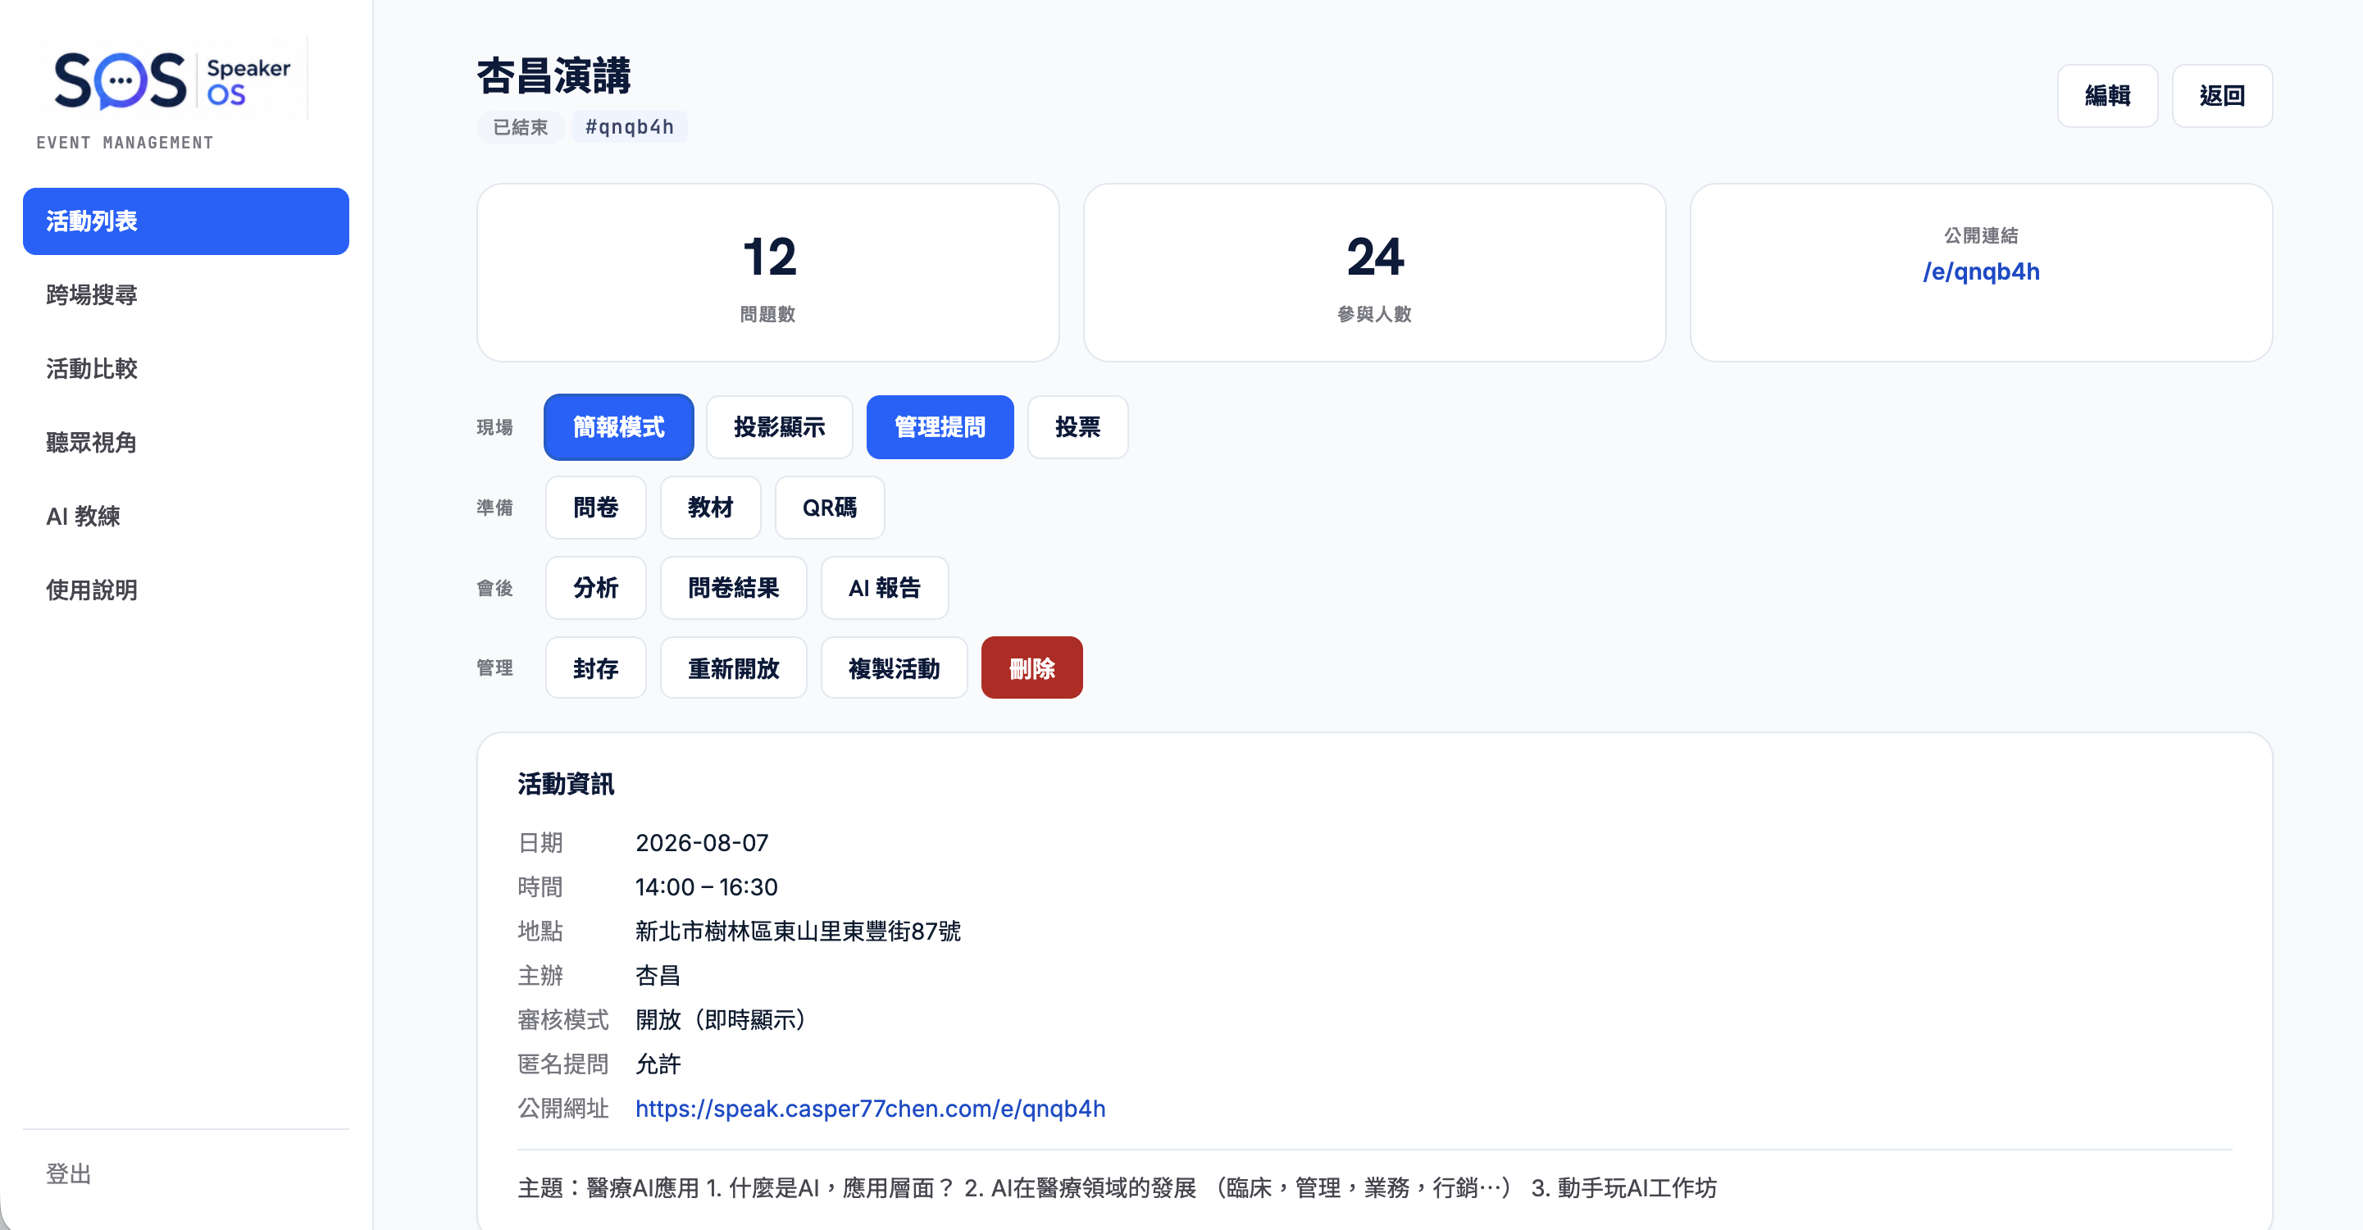Open 活動比較 page
This screenshot has width=2363, height=1230.
[185, 369]
